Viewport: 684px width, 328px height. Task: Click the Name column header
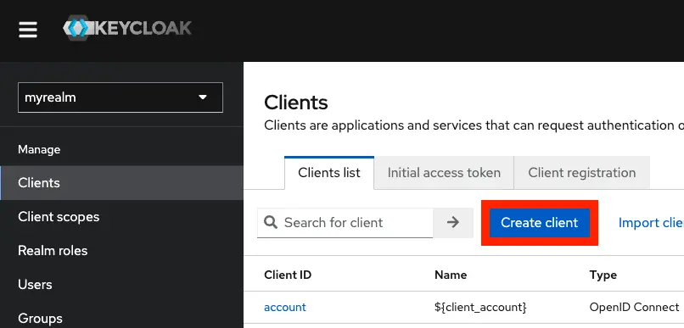451,275
